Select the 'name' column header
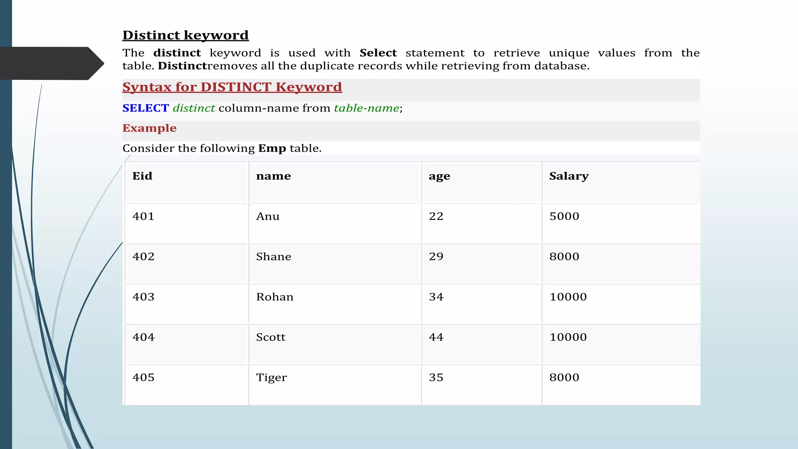The height and width of the screenshot is (449, 798). pyautogui.click(x=335, y=182)
